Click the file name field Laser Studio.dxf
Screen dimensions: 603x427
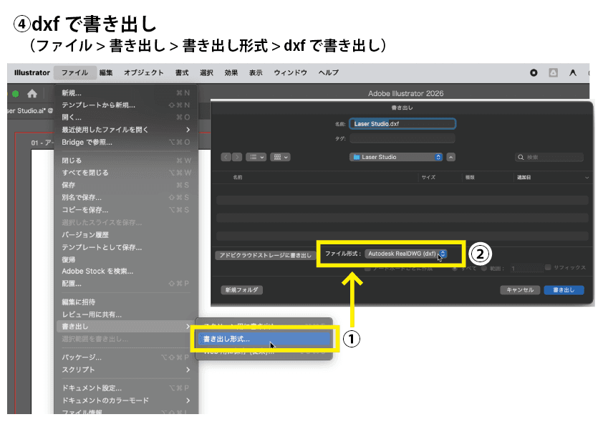pyautogui.click(x=402, y=124)
